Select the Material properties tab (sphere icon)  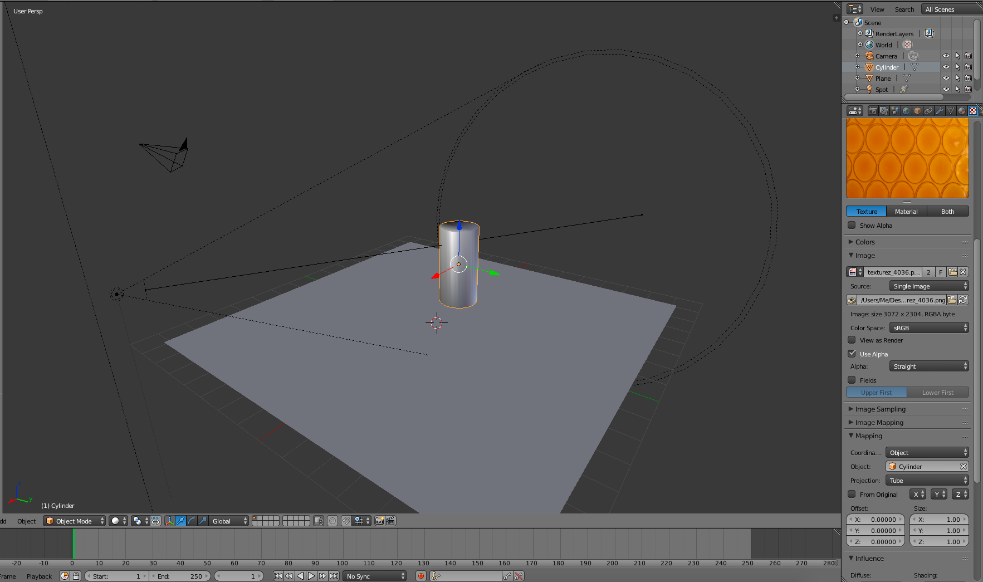tap(962, 110)
